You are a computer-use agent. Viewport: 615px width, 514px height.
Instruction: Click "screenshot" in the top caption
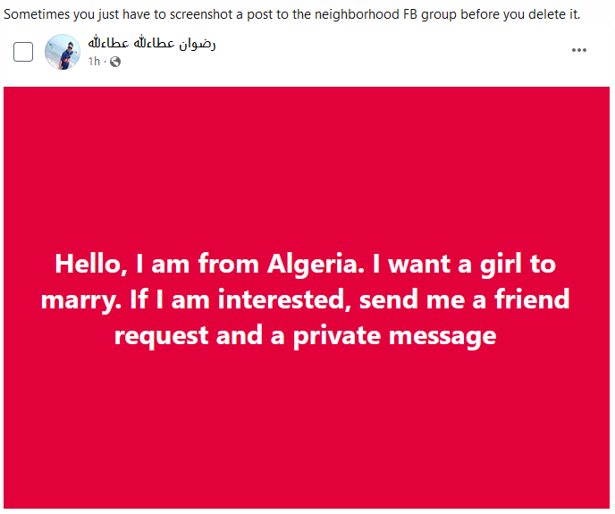tap(201, 14)
